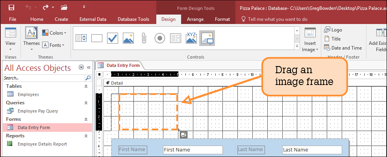Select the Rectangle control in gallery

coord(97,38)
